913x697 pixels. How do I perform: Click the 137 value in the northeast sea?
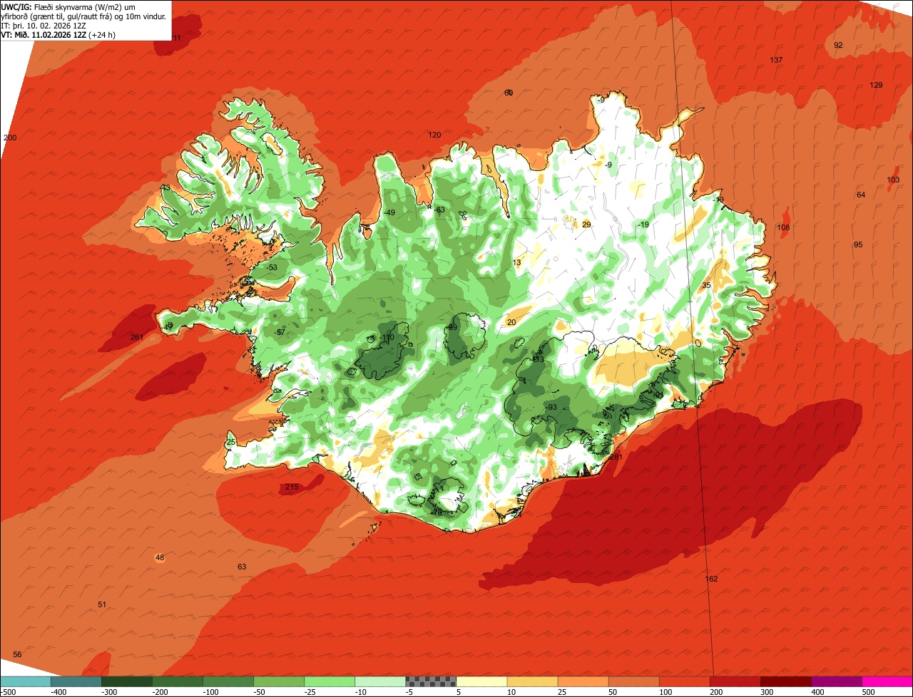pyautogui.click(x=776, y=60)
